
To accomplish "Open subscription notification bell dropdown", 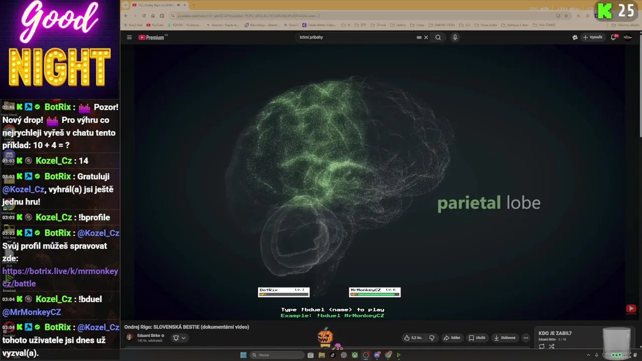I will [180, 338].
